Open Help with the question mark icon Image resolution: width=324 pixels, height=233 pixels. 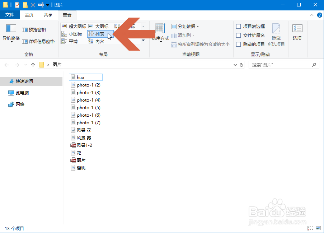[x=319, y=15]
